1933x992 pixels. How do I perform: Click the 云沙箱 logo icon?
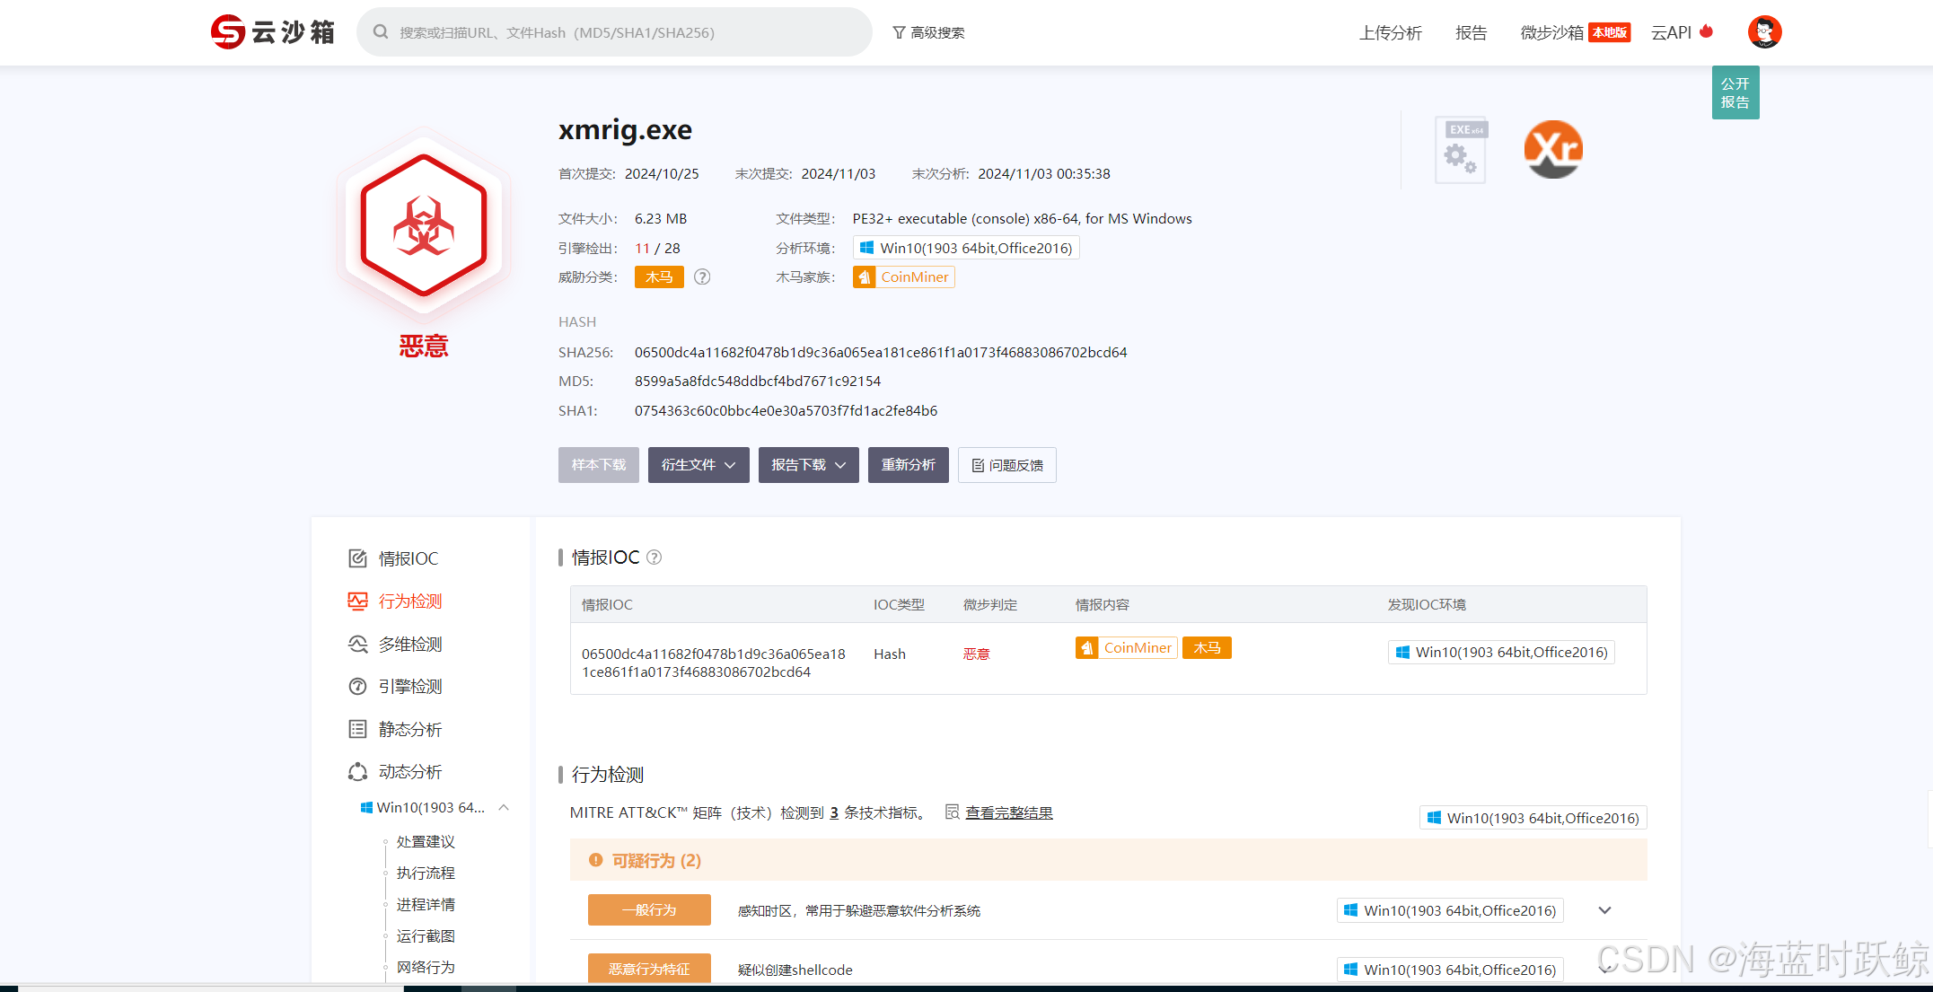[228, 32]
